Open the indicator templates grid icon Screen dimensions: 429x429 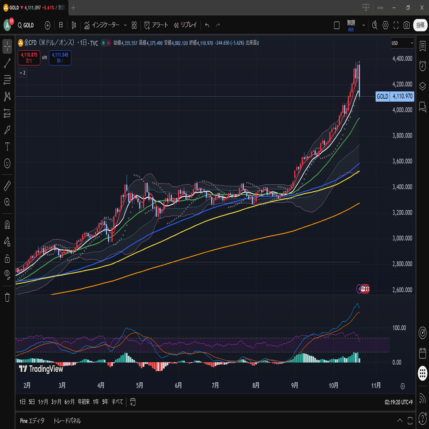tap(134, 25)
